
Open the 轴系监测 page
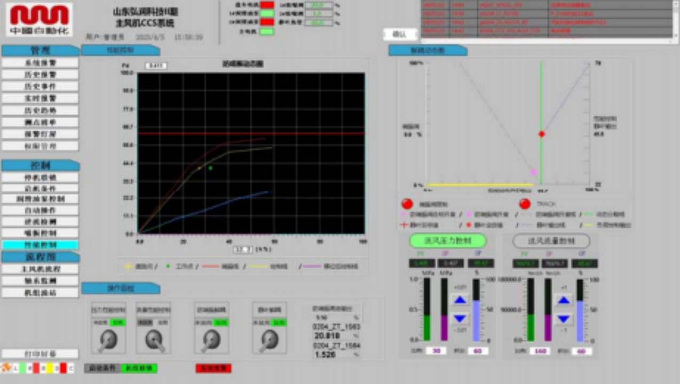point(40,281)
